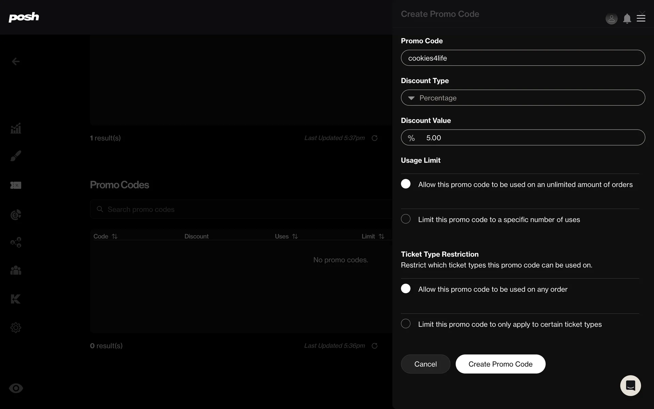Open the dollar finance sidebar icon
Viewport: 654px width, 409px height.
pyautogui.click(x=16, y=214)
